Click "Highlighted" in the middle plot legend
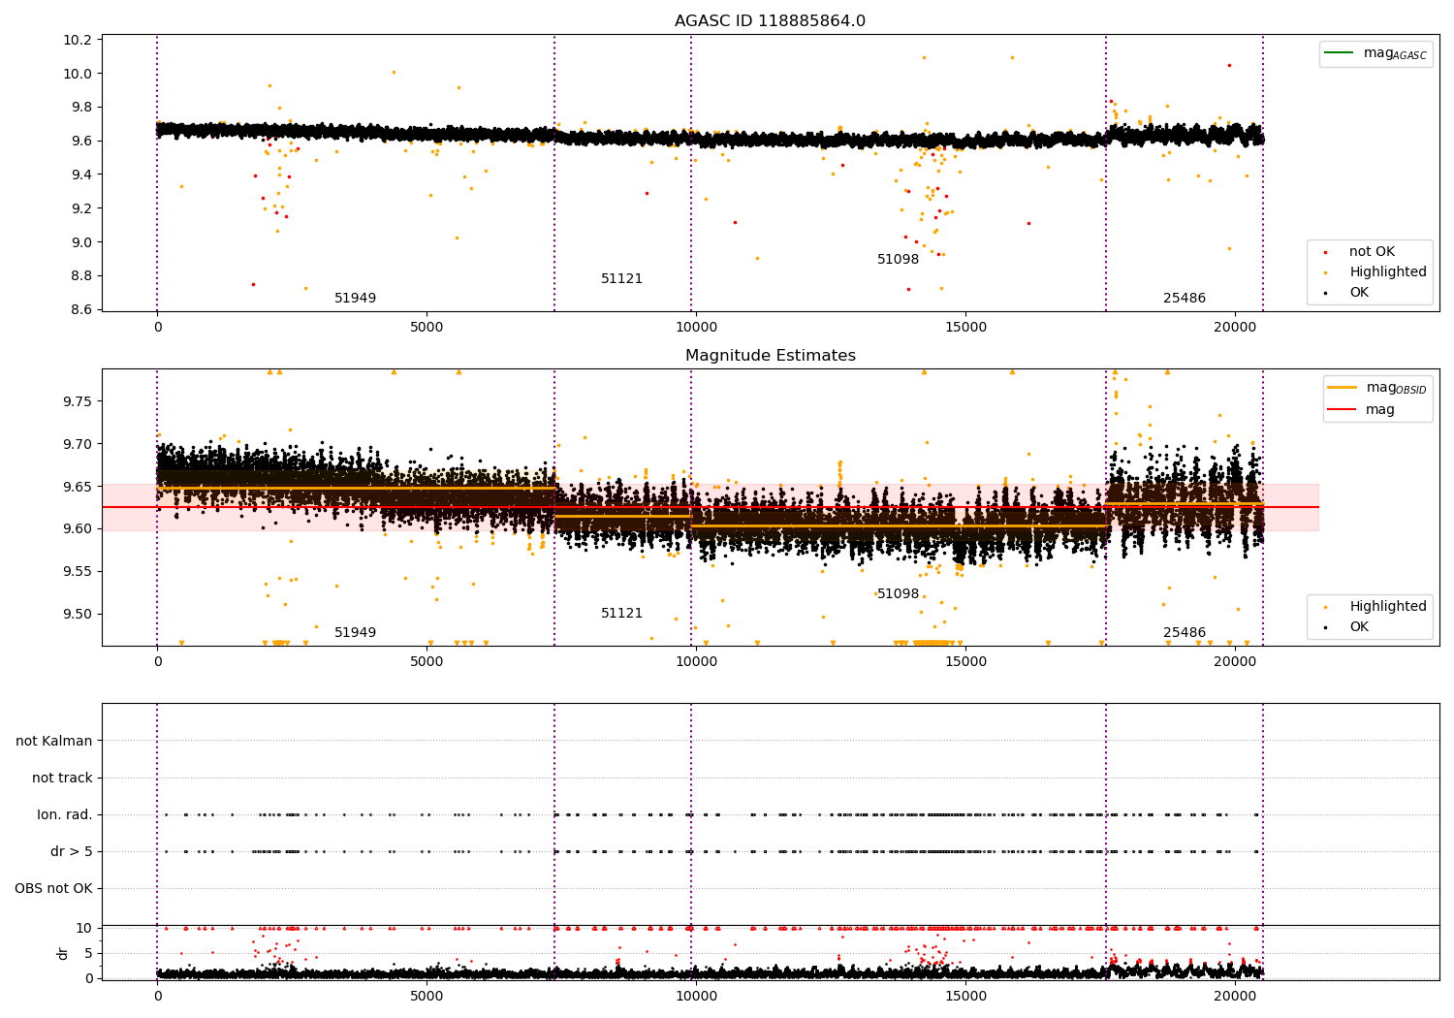The image size is (1454, 1018). (1388, 607)
